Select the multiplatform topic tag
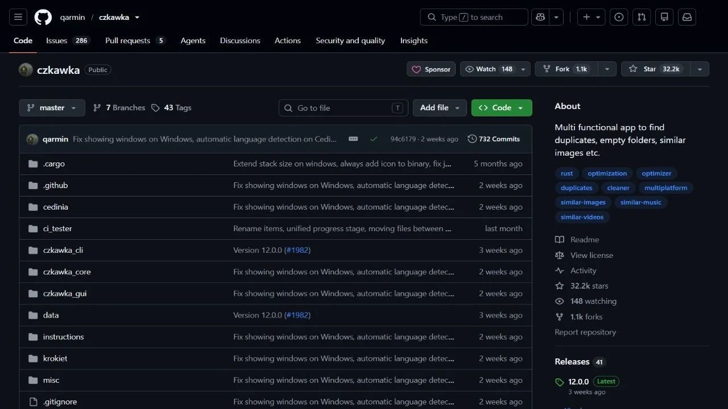Image resolution: width=728 pixels, height=409 pixels. [666, 188]
